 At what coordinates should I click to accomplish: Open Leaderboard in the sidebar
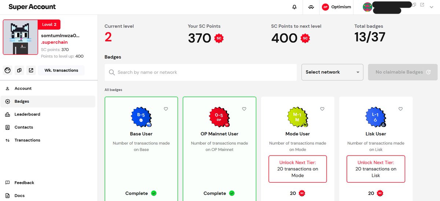tap(48, 114)
